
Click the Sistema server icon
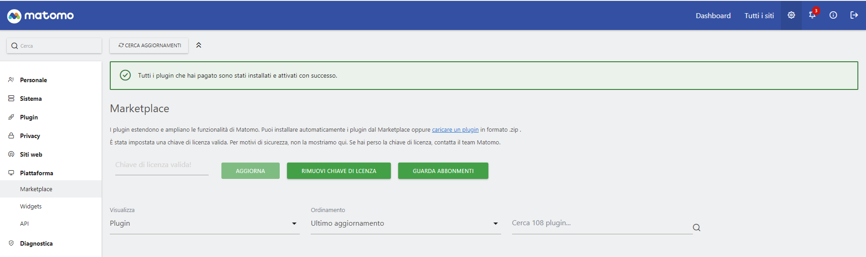tap(11, 99)
